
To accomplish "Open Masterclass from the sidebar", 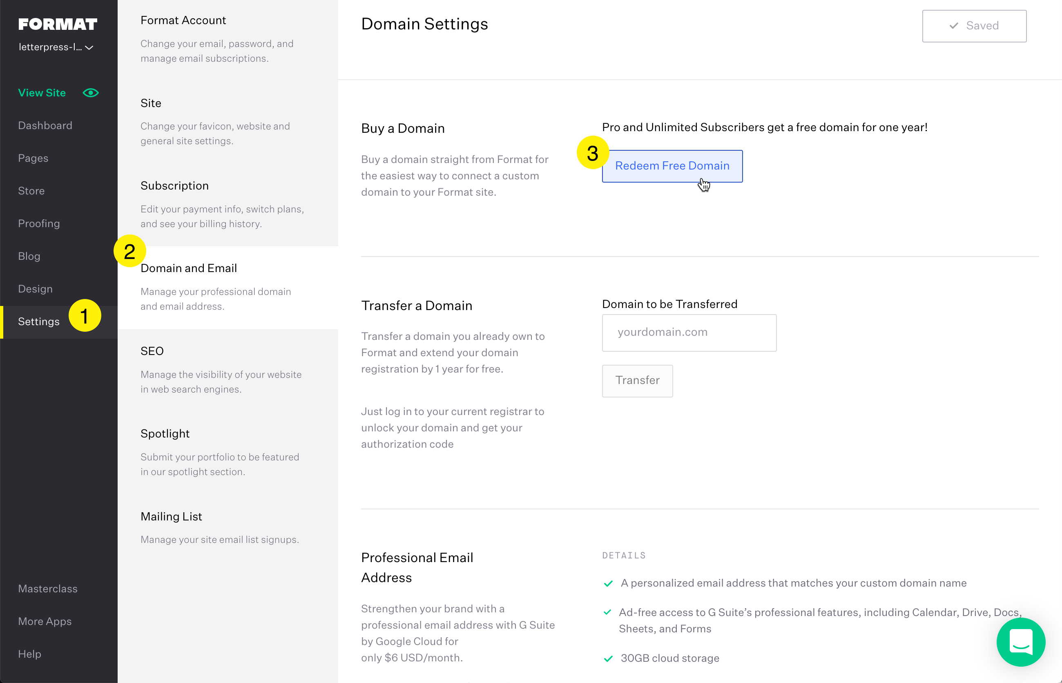I will [47, 589].
